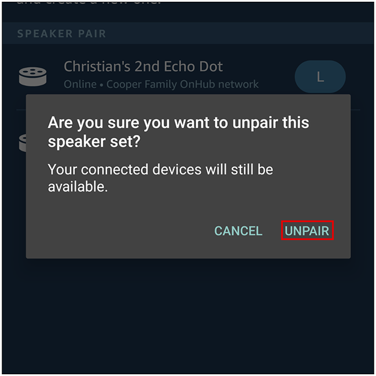Confirm by tapping UNPAIR
Image resolution: width=376 pixels, height=376 pixels.
point(307,231)
